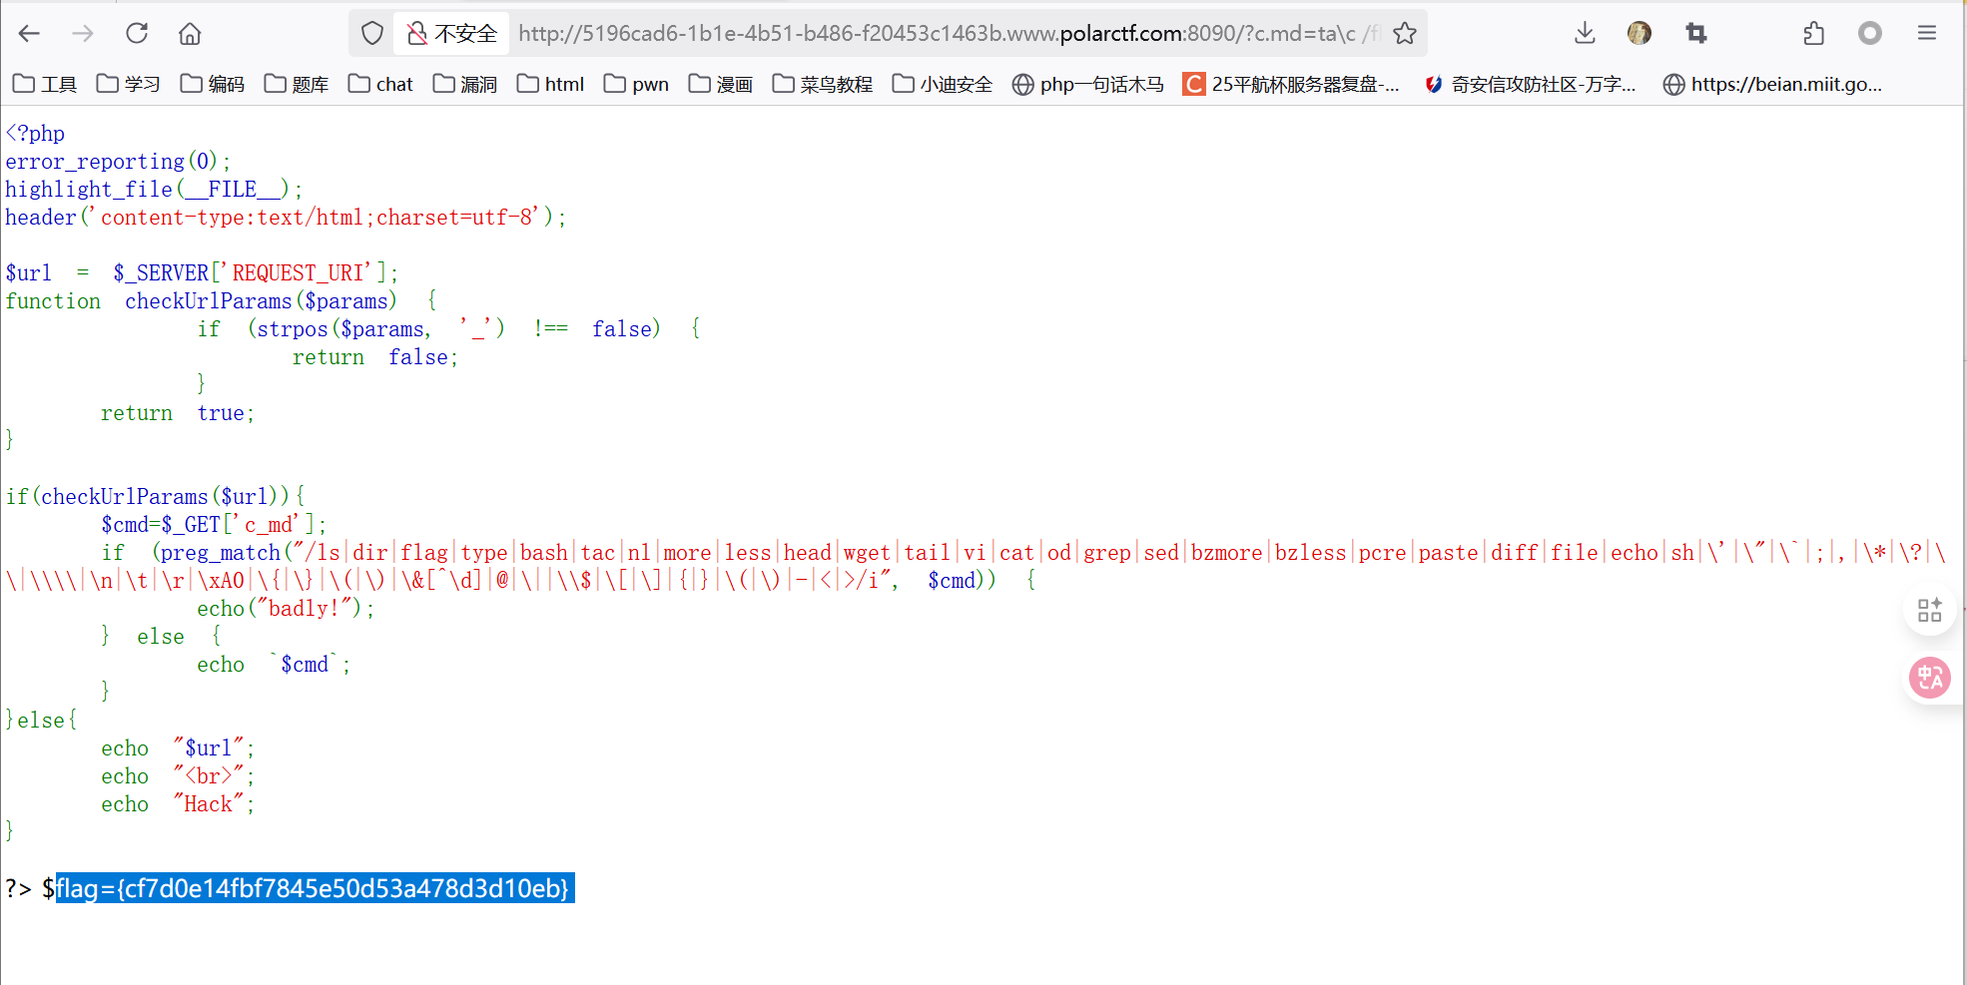Open the browser home page
Screen dimensions: 1967x985
coord(190,34)
